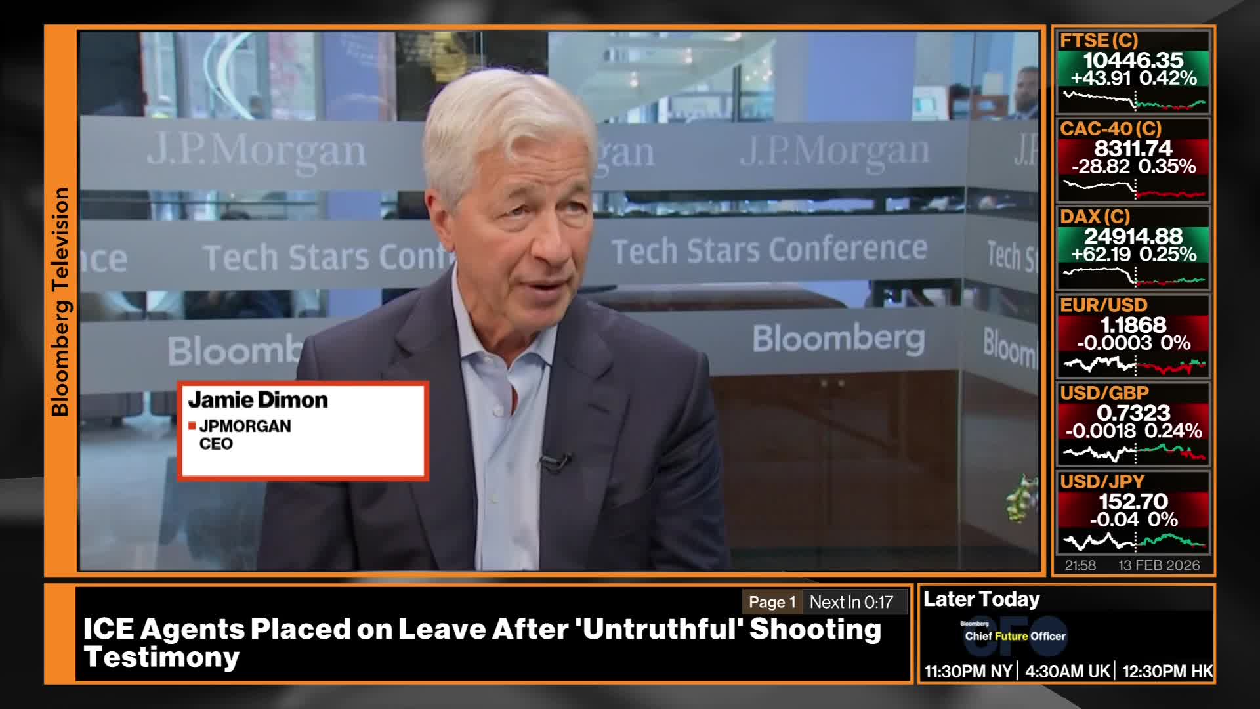1260x709 pixels.
Task: Click the main interview video frame
Action: [656, 197]
